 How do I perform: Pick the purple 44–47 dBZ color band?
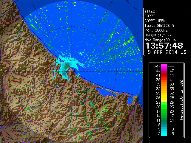click(164, 71)
